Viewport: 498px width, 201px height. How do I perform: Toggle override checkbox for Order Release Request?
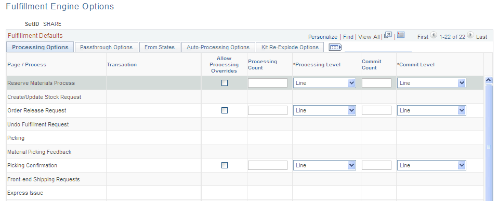click(x=225, y=110)
